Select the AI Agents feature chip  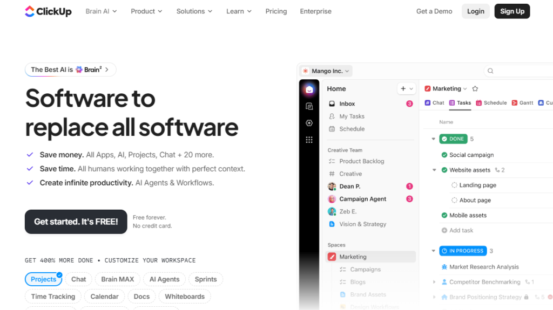[x=164, y=279]
